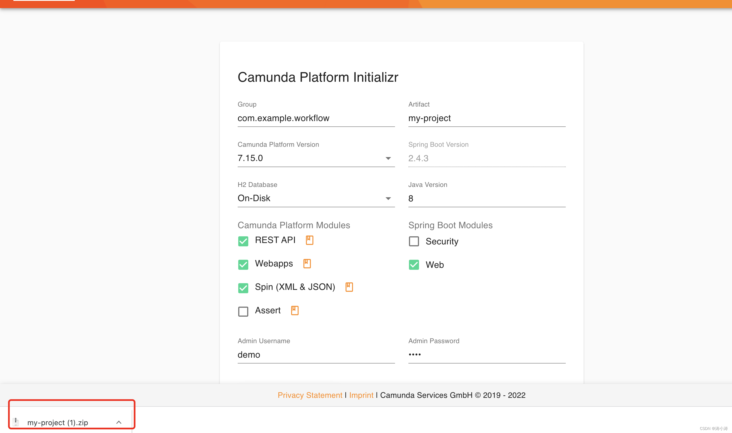Uncheck the REST API module checkbox
Viewport: 732px width, 433px height.
tap(243, 241)
